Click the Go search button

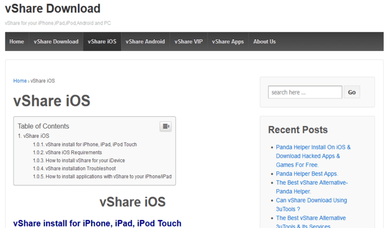point(352,92)
